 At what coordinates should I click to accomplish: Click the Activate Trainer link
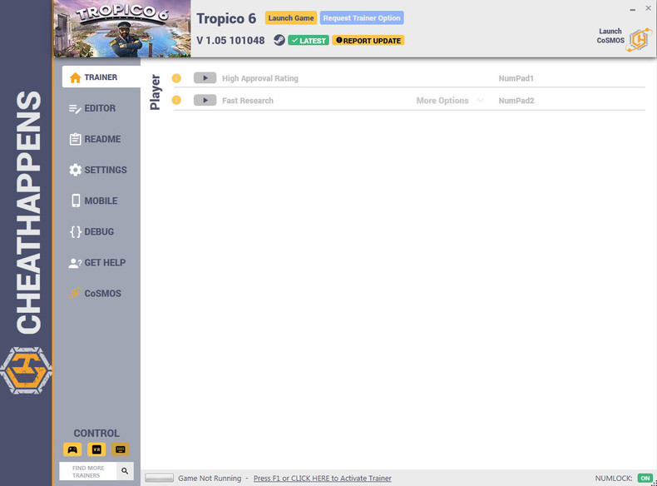pos(322,478)
